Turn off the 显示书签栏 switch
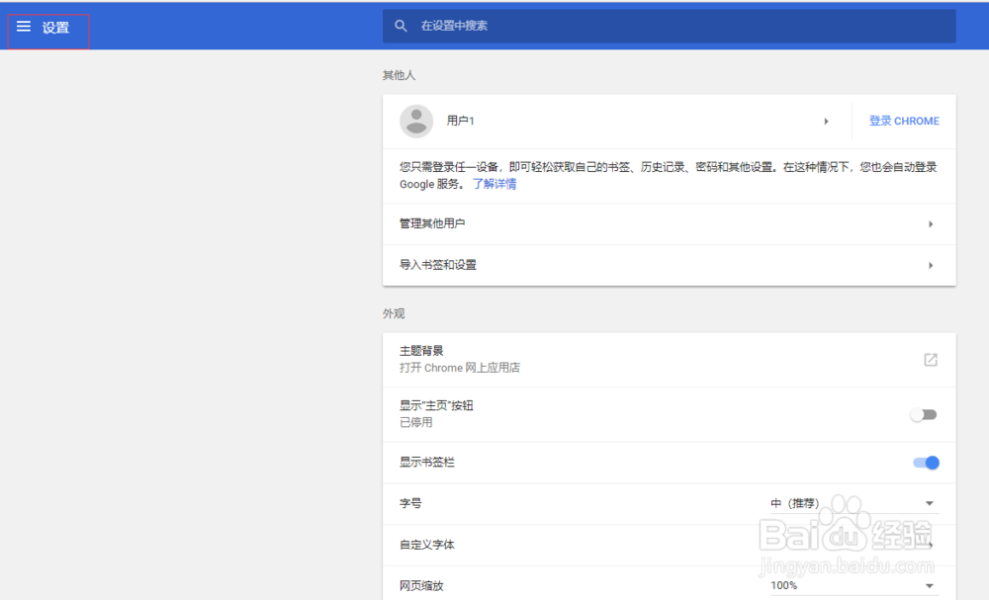 point(926,463)
